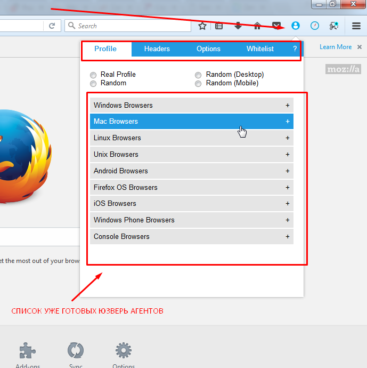
Task: Switch to the Whitelist tab
Action: (x=260, y=49)
